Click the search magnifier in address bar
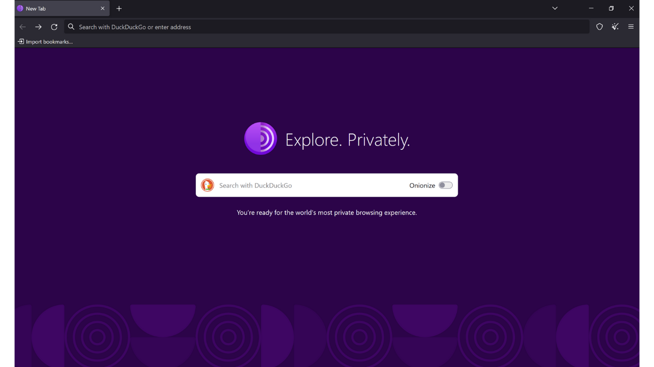This screenshot has width=654, height=367. 71,27
